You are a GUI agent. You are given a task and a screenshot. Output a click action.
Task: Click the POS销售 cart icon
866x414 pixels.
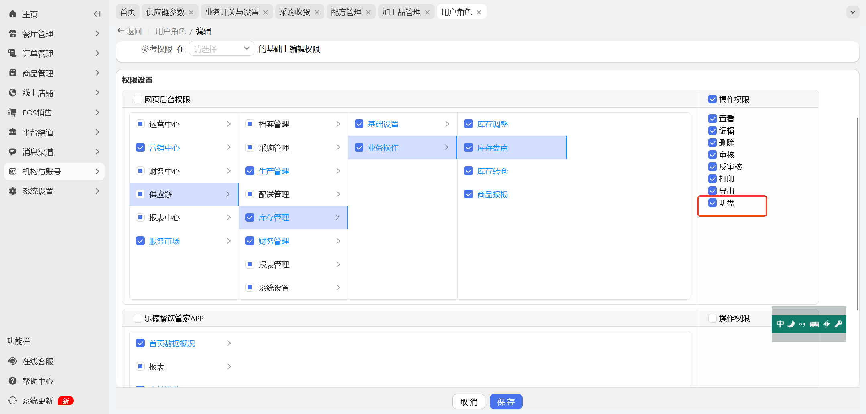[13, 112]
